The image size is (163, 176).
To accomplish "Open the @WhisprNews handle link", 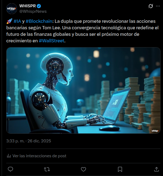I will click(33, 11).
